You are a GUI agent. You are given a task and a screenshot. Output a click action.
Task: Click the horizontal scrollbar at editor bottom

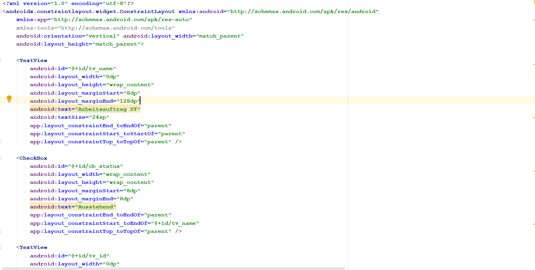pos(173,268)
